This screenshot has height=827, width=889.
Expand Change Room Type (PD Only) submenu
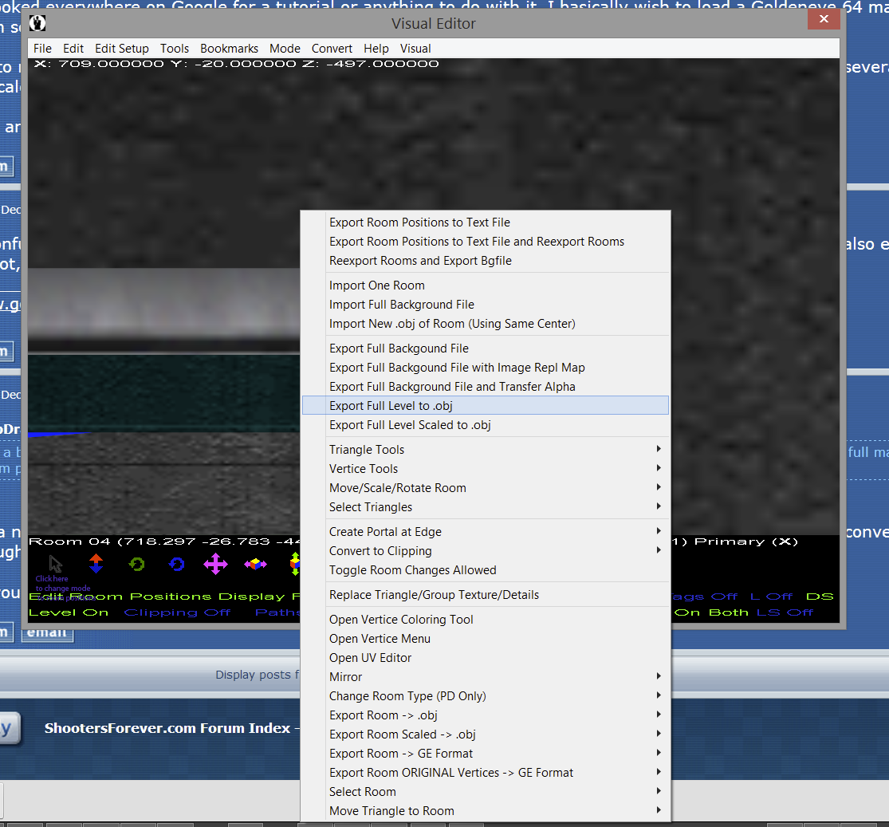pyautogui.click(x=486, y=696)
